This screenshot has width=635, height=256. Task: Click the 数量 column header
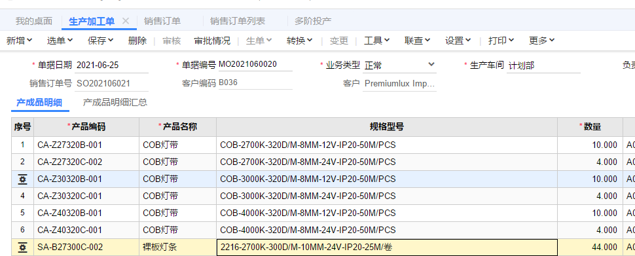590,127
